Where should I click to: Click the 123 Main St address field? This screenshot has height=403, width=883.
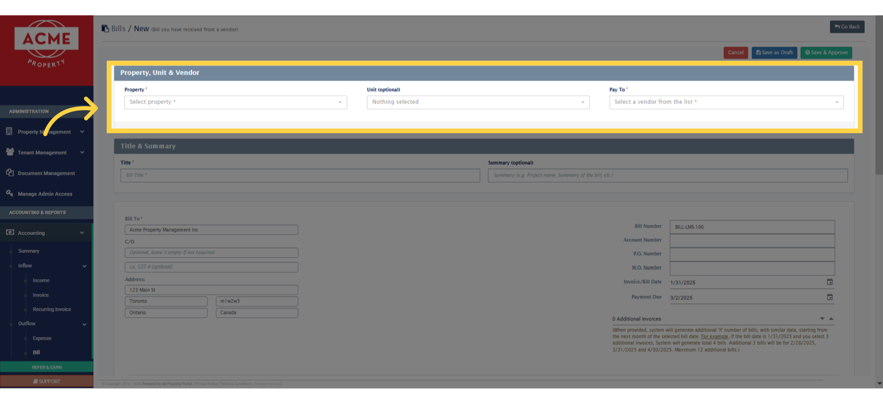pos(212,290)
